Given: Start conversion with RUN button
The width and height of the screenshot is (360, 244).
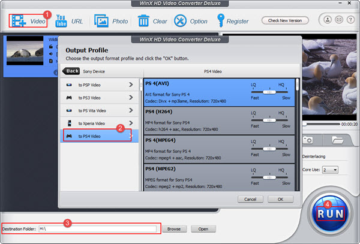Looking at the screenshot, I should coord(331,214).
